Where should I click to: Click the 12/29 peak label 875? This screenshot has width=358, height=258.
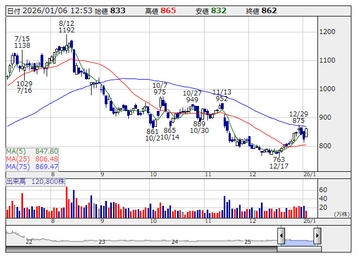[298, 120]
